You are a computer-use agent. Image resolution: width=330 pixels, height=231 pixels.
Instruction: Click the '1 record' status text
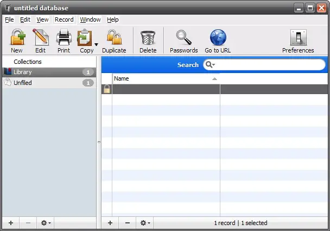[225, 223]
